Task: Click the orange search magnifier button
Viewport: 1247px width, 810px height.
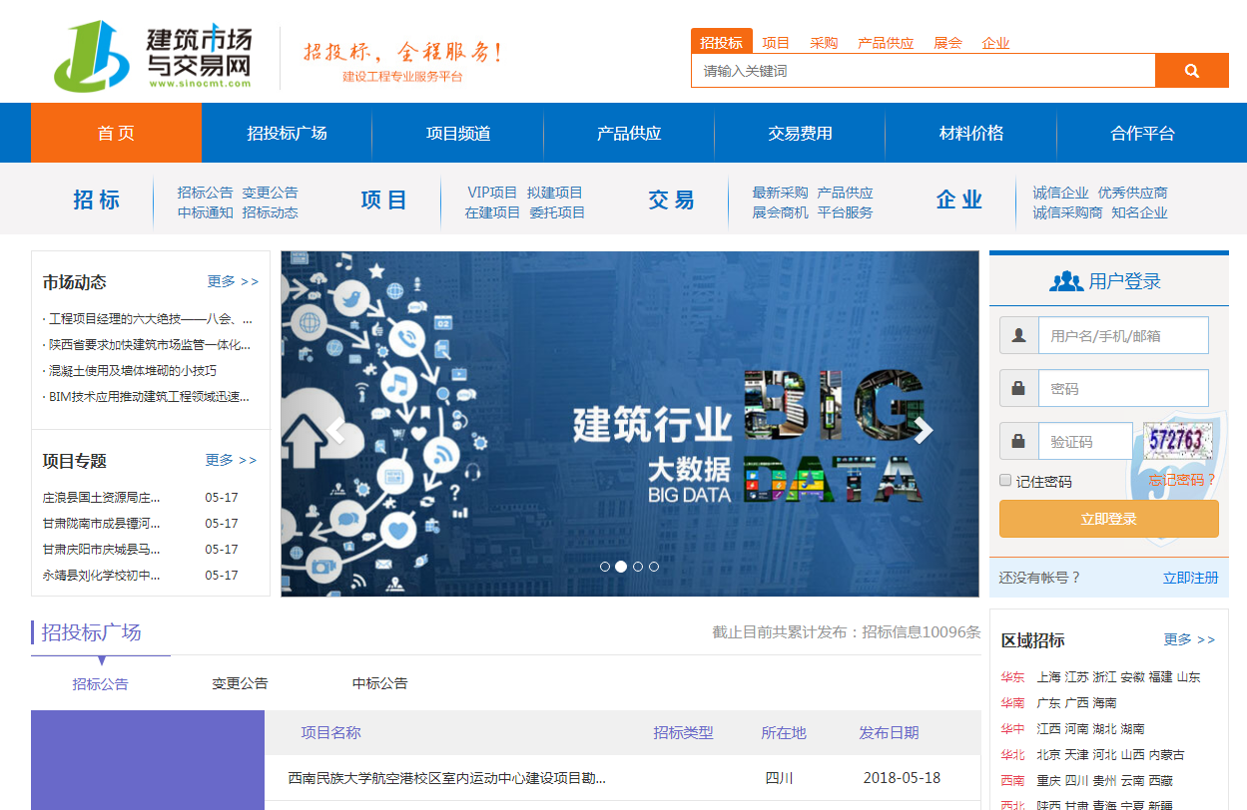Action: [1191, 71]
